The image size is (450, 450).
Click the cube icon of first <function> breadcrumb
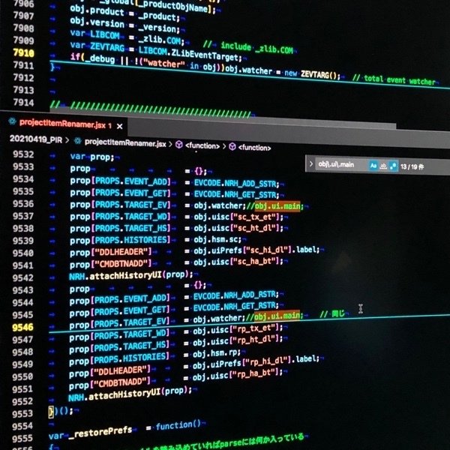pyautogui.click(x=179, y=144)
